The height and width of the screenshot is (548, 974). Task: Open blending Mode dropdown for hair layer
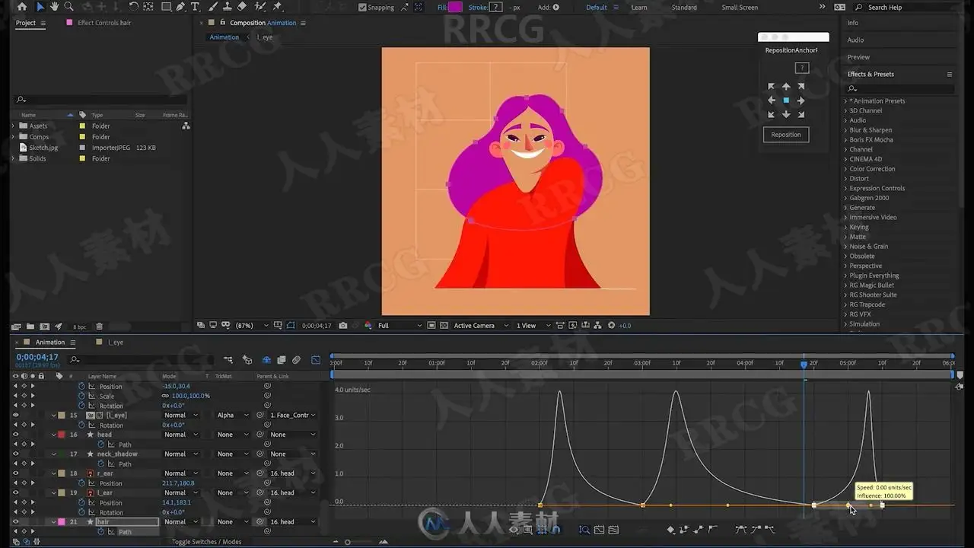click(x=181, y=522)
